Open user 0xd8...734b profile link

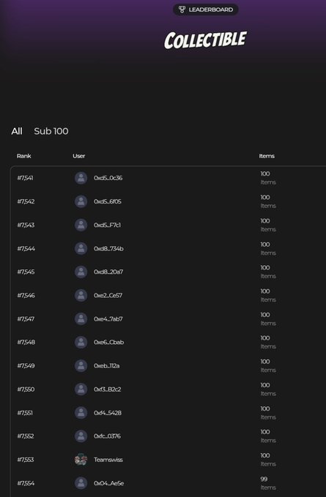pos(108,249)
